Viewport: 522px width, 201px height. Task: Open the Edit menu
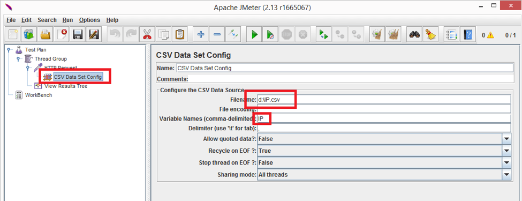pyautogui.click(x=26, y=20)
